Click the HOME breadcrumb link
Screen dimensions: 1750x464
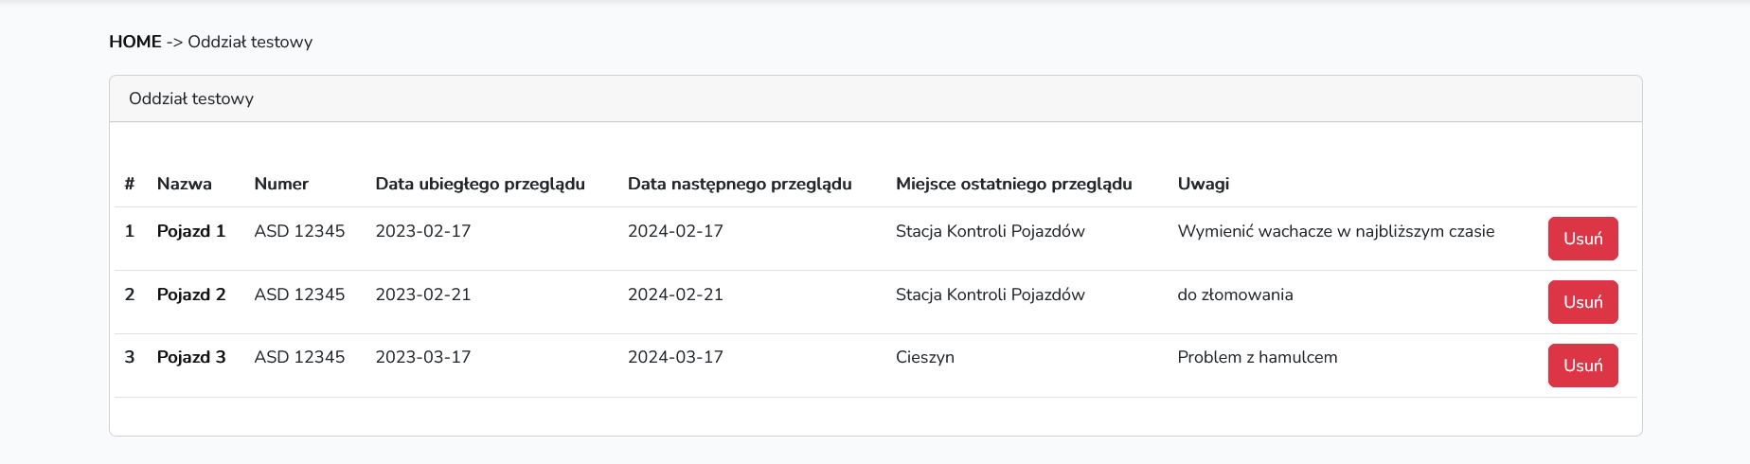pos(134,42)
